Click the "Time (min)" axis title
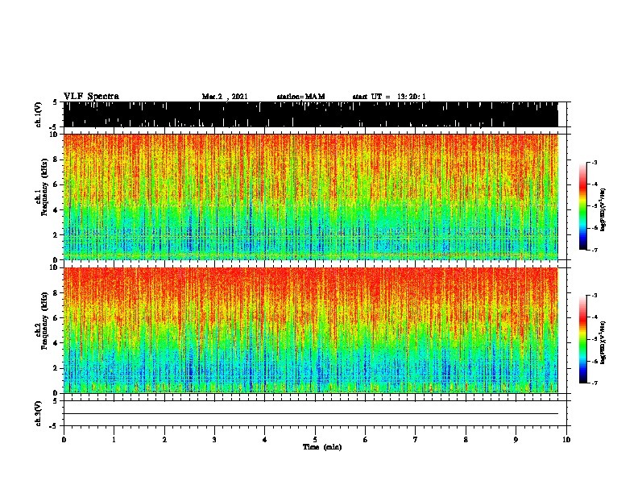The height and width of the screenshot is (493, 638). point(322,447)
